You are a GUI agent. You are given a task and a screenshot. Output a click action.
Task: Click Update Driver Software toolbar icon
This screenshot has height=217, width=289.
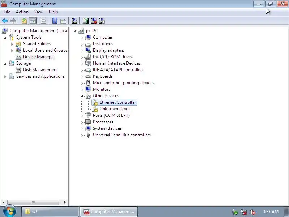(86, 21)
